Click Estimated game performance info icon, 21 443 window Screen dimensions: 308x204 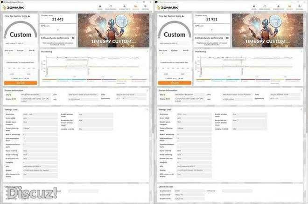coord(73,38)
